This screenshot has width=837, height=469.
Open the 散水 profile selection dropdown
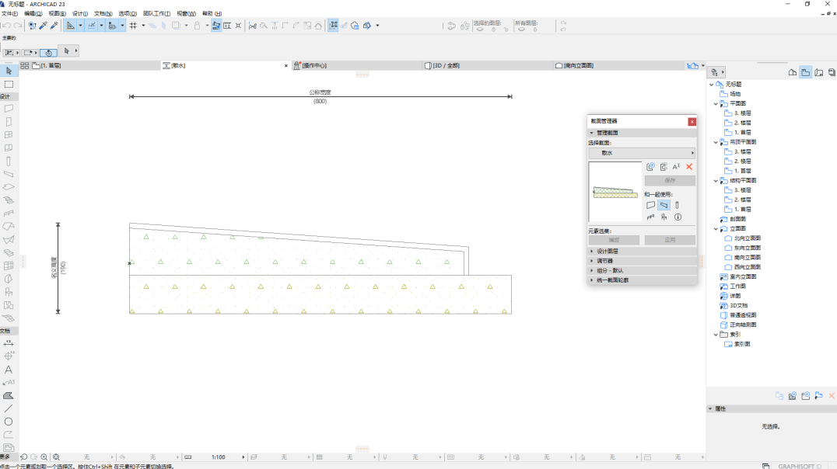point(642,153)
